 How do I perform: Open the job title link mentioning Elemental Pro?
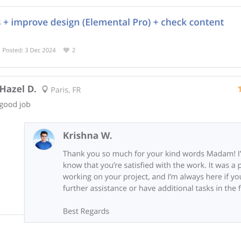pyautogui.click(x=116, y=22)
